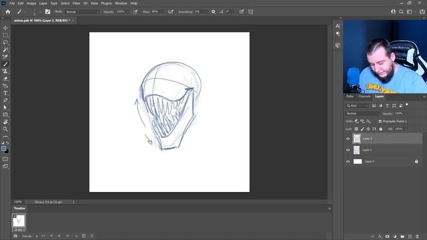Toggle the type layer filter icon
The width and height of the screenshot is (427, 240).
coord(387,105)
